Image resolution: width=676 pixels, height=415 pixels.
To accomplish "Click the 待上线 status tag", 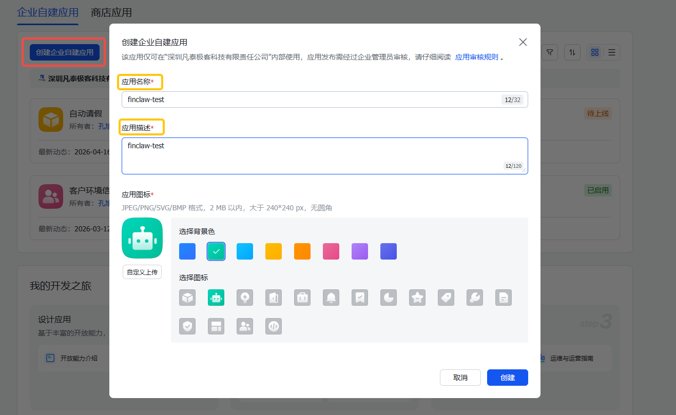I will click(x=598, y=114).
